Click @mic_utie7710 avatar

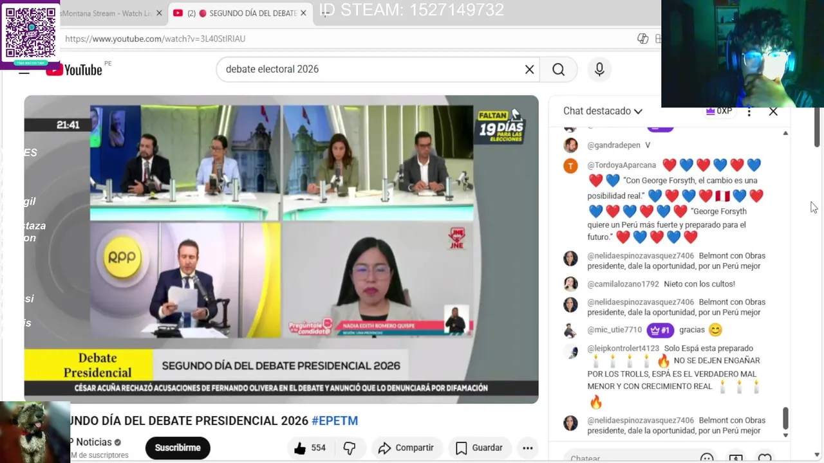coord(570,331)
